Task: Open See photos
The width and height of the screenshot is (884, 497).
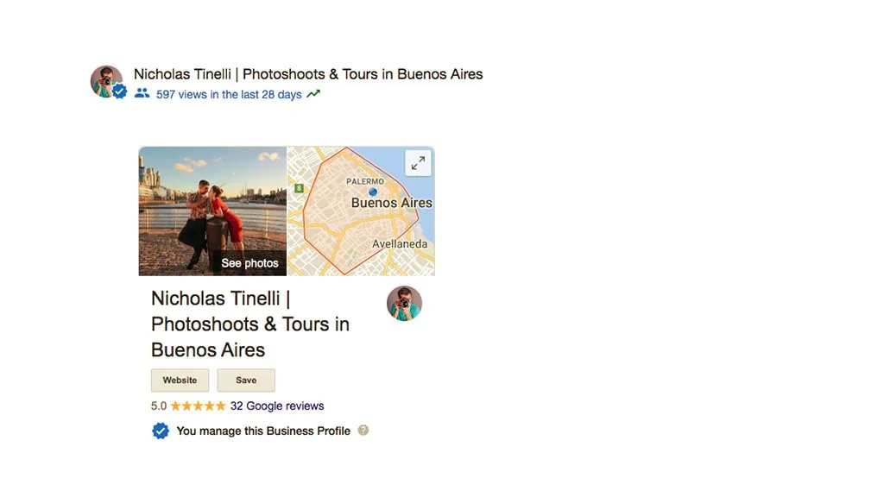Action: [x=249, y=262]
